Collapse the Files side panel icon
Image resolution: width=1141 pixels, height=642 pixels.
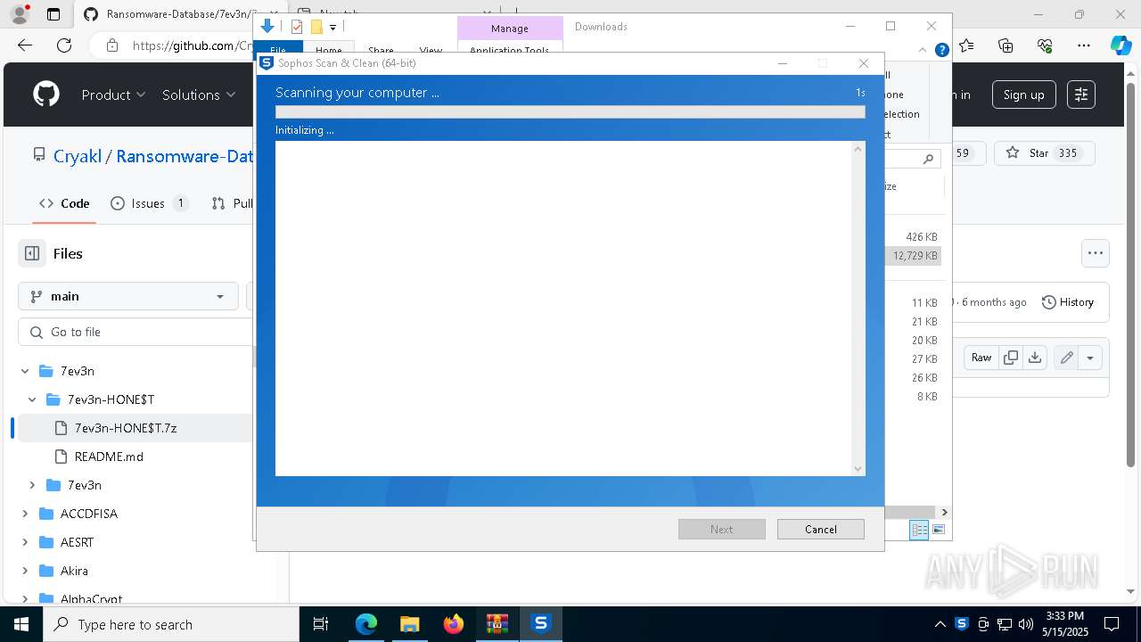point(32,253)
